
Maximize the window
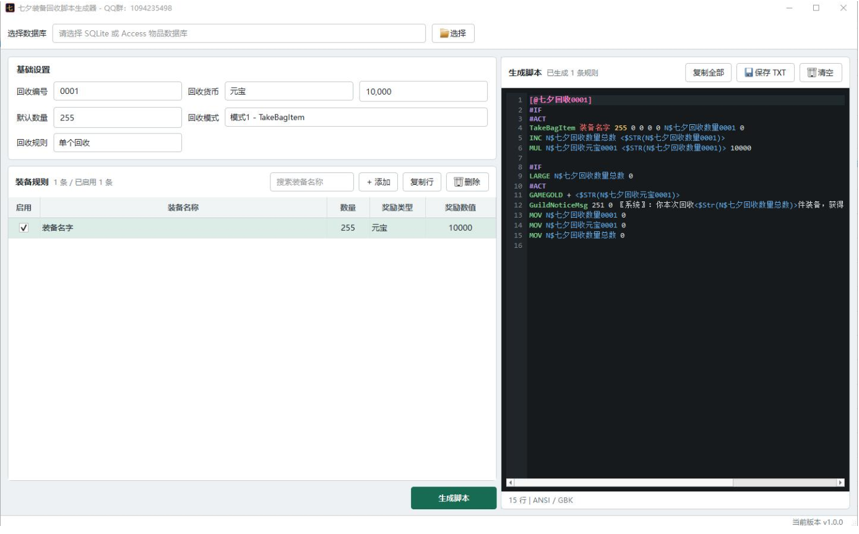point(816,8)
